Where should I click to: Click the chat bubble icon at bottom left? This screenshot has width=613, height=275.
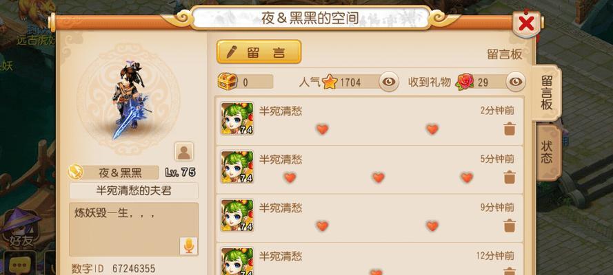(x=19, y=265)
